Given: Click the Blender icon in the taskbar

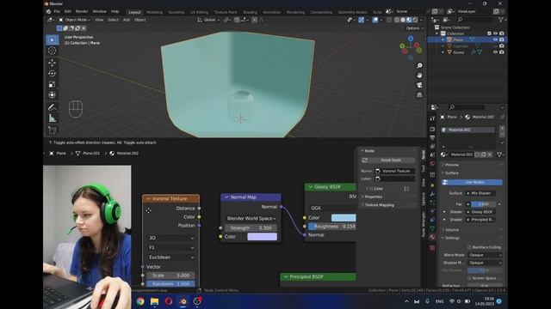Looking at the screenshot, I should 183,301.
